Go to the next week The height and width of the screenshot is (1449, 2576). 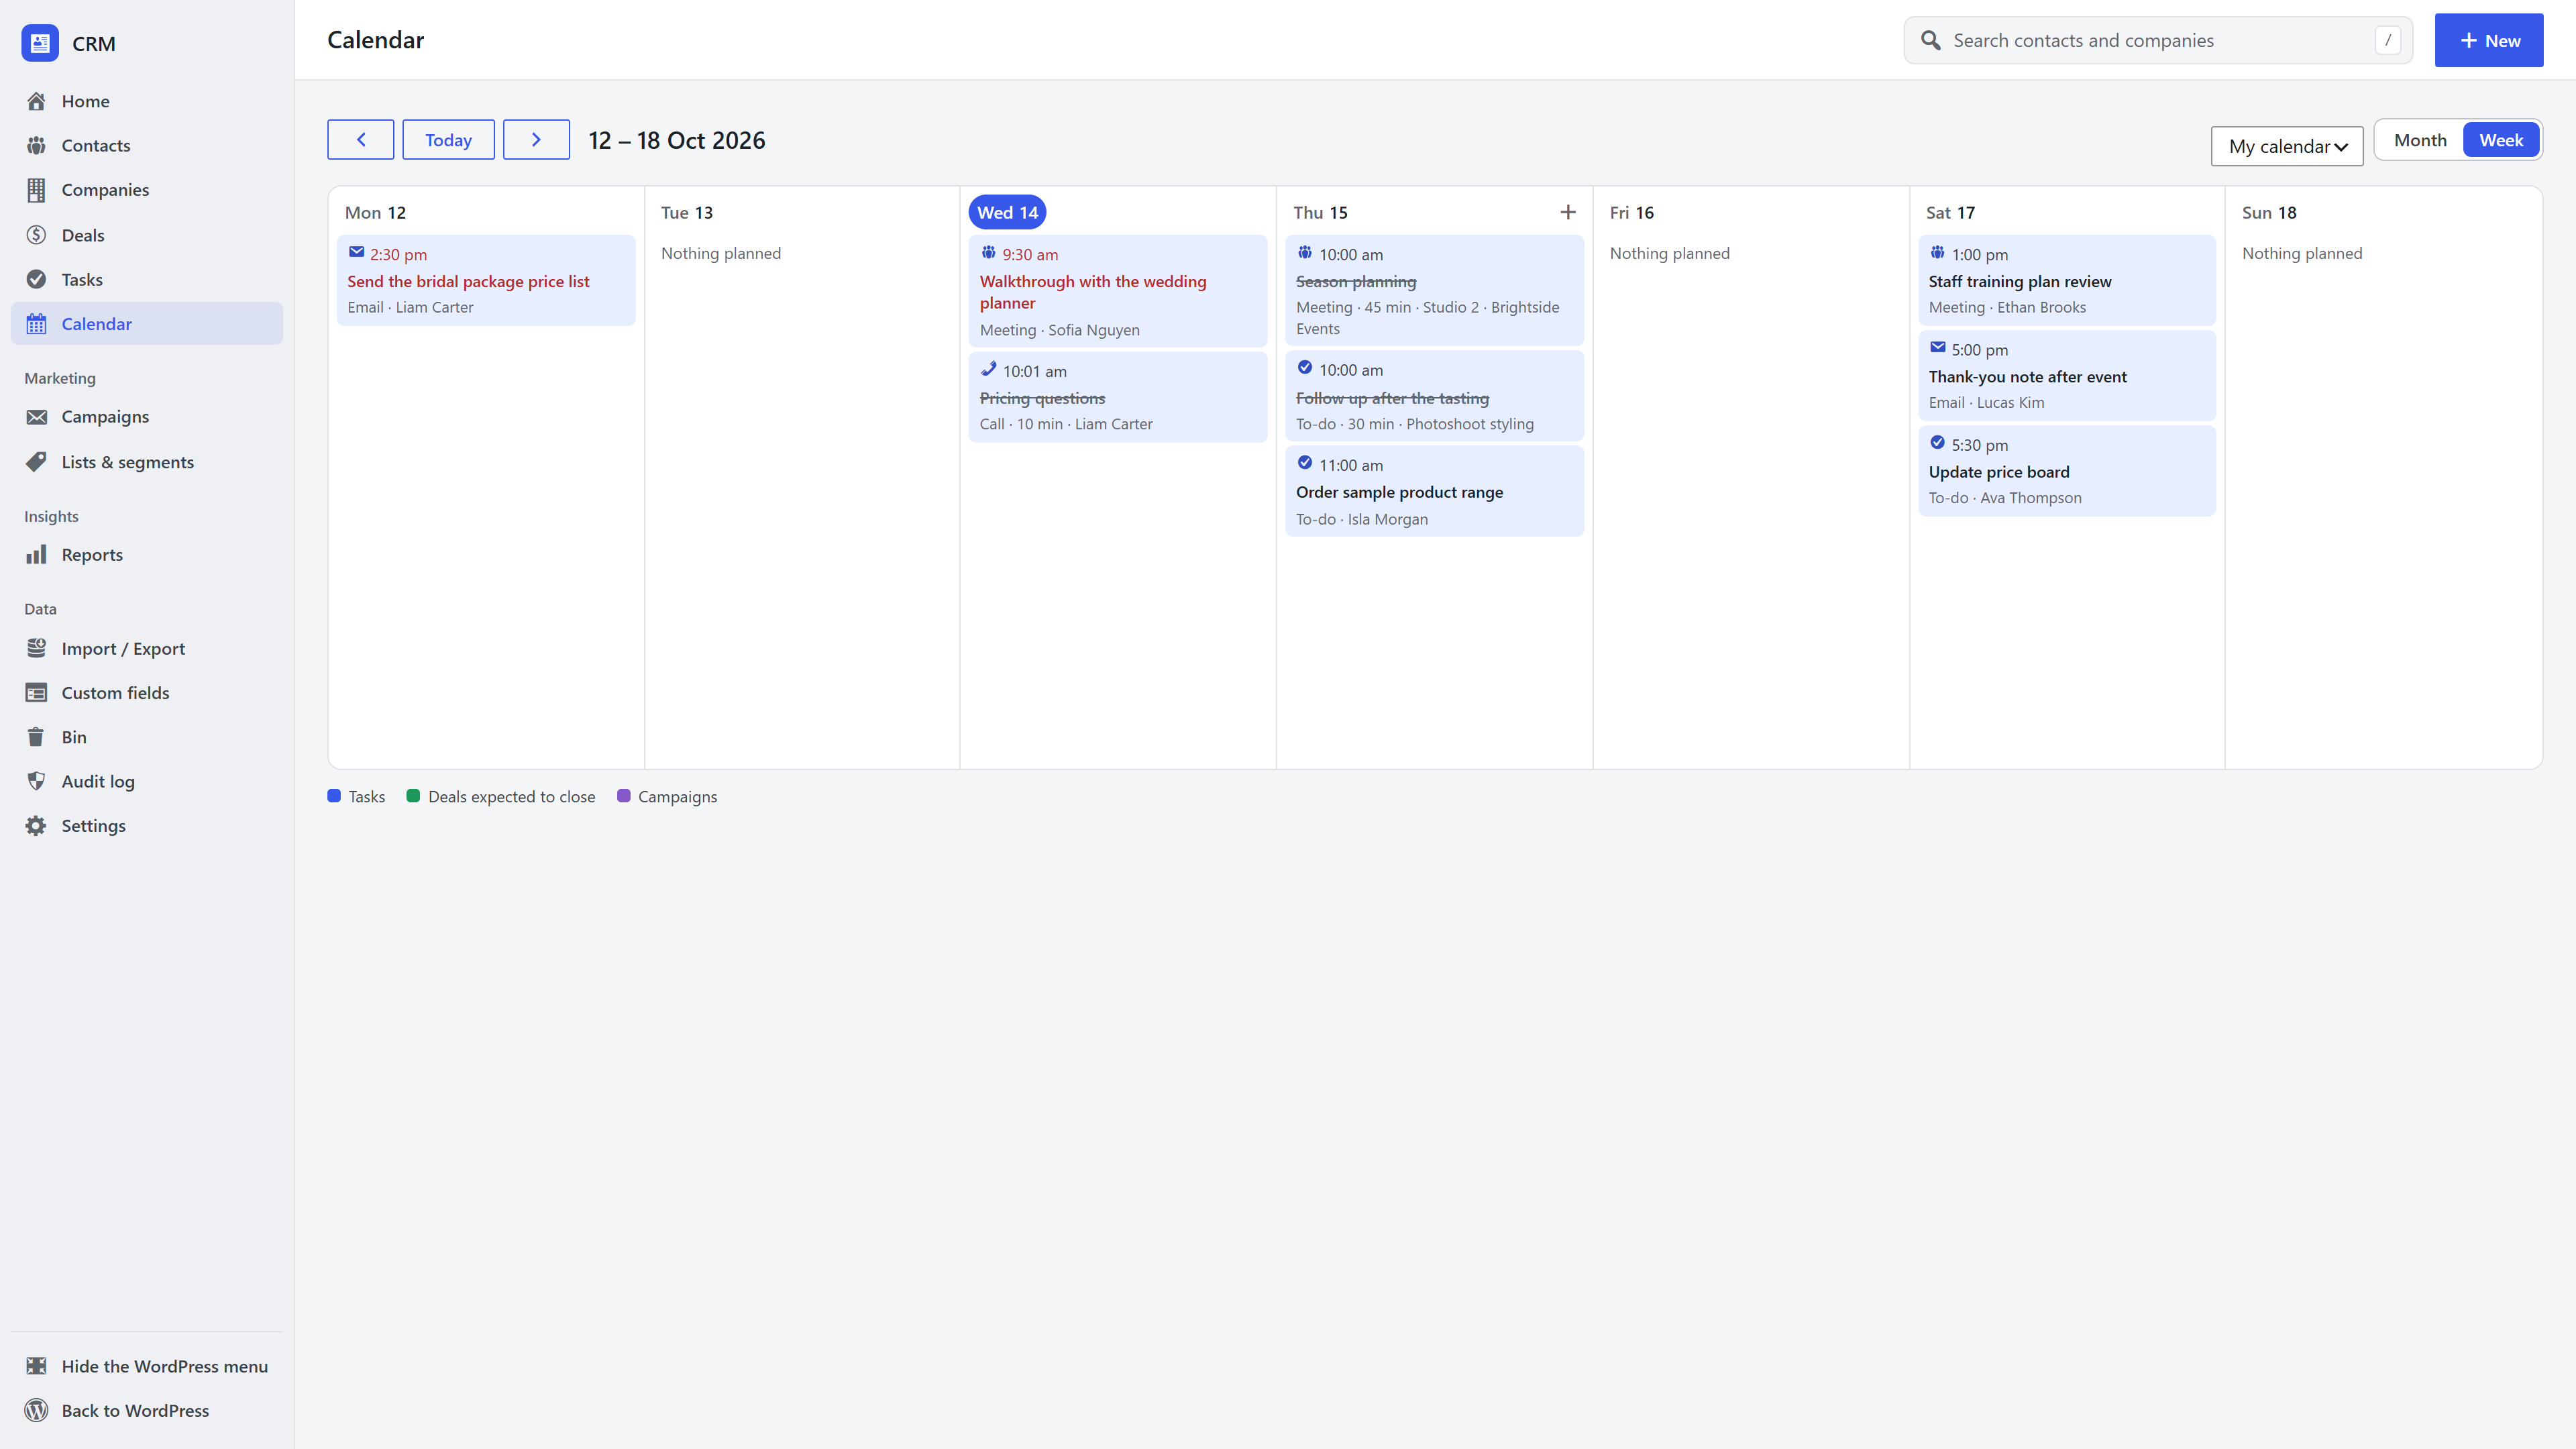pyautogui.click(x=536, y=140)
